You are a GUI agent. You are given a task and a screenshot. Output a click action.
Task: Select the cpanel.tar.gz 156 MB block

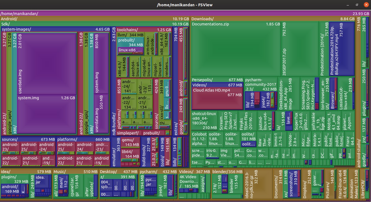click(76, 186)
